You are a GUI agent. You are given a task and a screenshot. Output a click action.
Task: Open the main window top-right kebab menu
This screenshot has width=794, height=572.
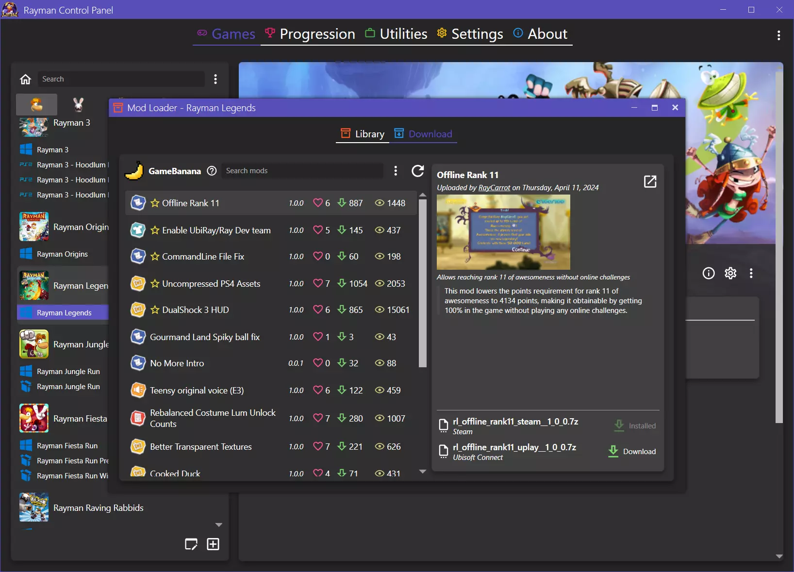point(778,35)
